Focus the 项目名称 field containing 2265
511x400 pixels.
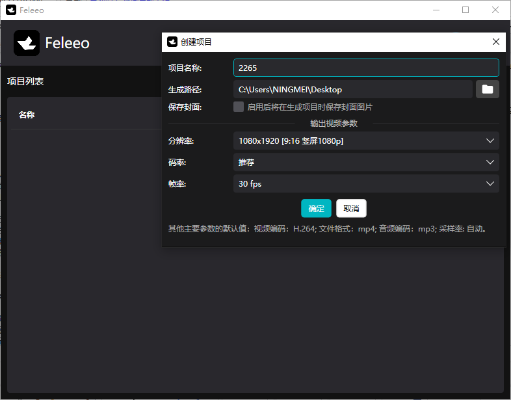coord(366,68)
